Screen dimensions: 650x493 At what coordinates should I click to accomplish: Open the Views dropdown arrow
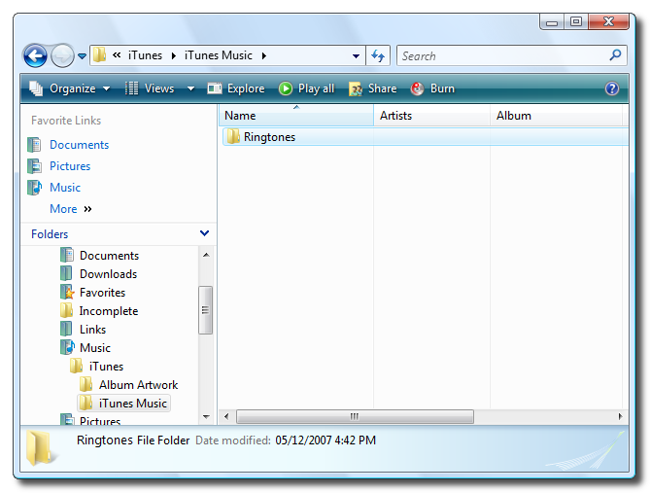tap(190, 88)
